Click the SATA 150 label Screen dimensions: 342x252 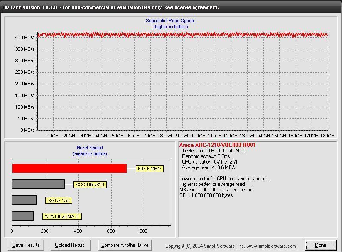pos(58,200)
